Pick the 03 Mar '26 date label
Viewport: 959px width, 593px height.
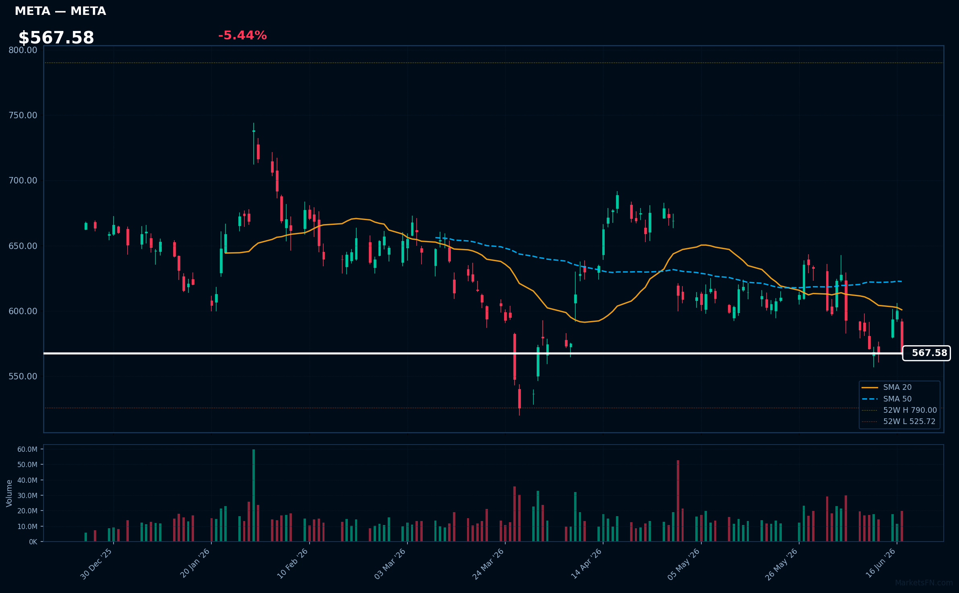point(390,564)
